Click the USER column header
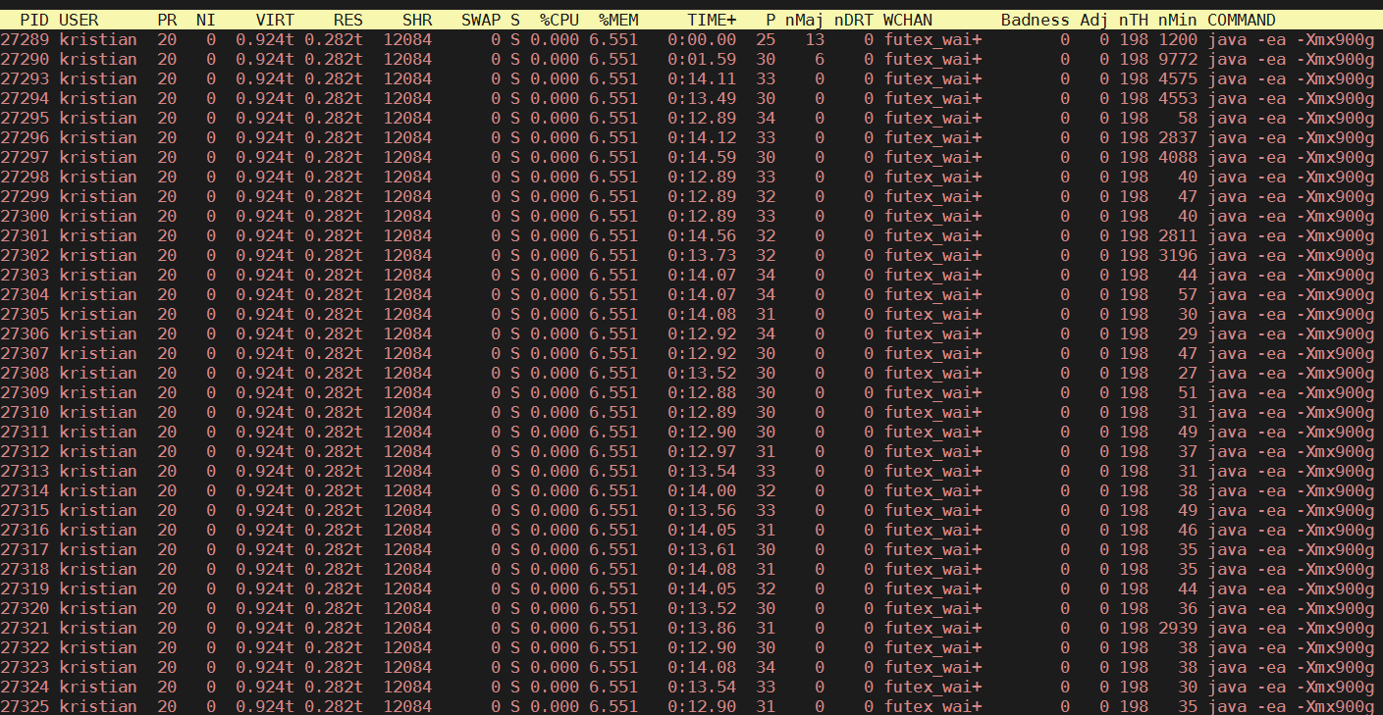The image size is (1383, 715). click(79, 20)
